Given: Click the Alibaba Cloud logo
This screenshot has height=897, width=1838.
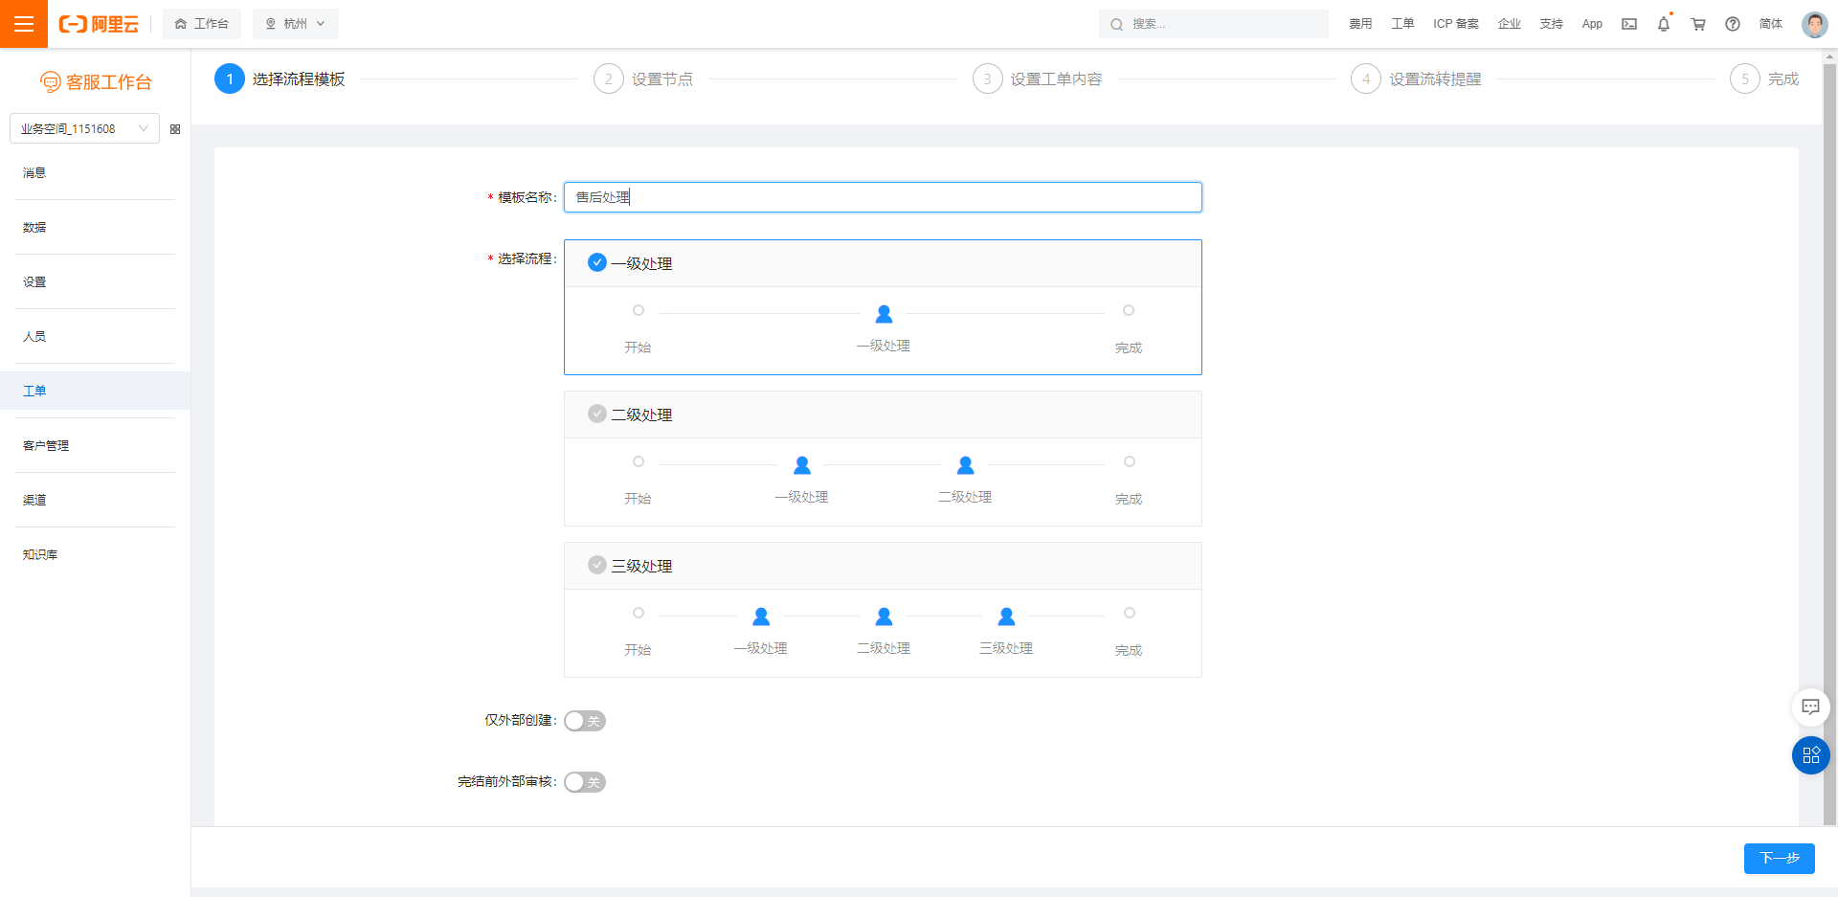Looking at the screenshot, I should pyautogui.click(x=99, y=24).
